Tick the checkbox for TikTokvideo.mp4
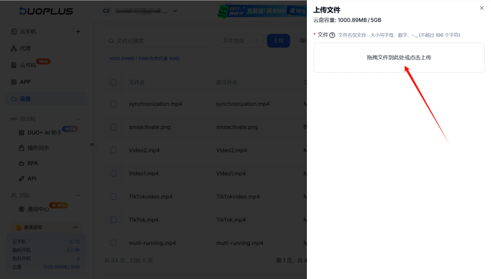The image size is (491, 279). [114, 196]
